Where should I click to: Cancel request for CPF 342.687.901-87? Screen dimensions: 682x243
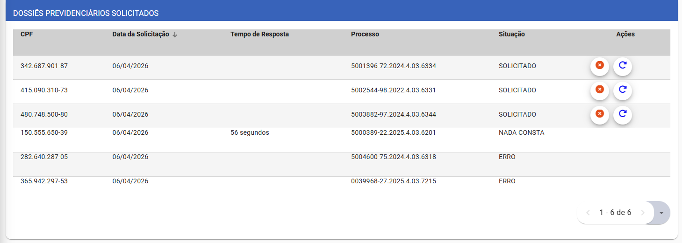click(600, 66)
